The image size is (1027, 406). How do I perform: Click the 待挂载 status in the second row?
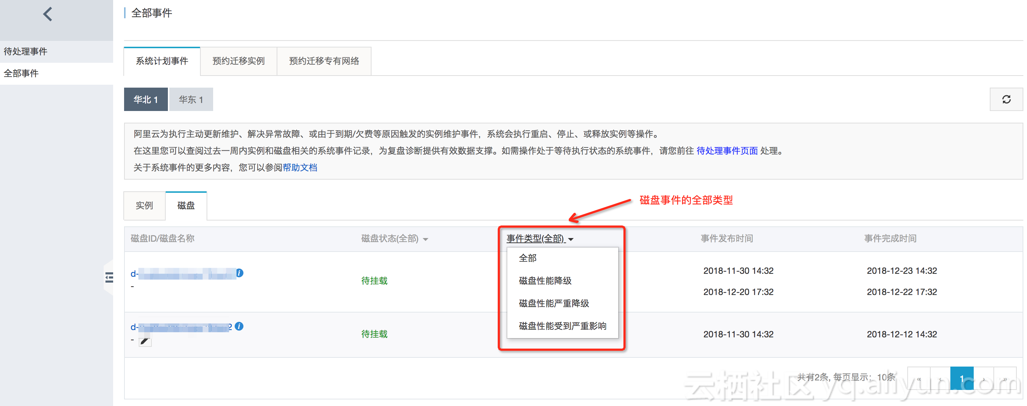click(374, 334)
